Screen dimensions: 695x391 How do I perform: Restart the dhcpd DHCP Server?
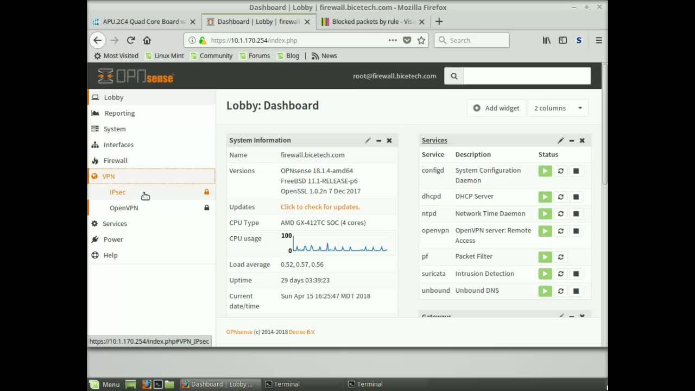561,197
